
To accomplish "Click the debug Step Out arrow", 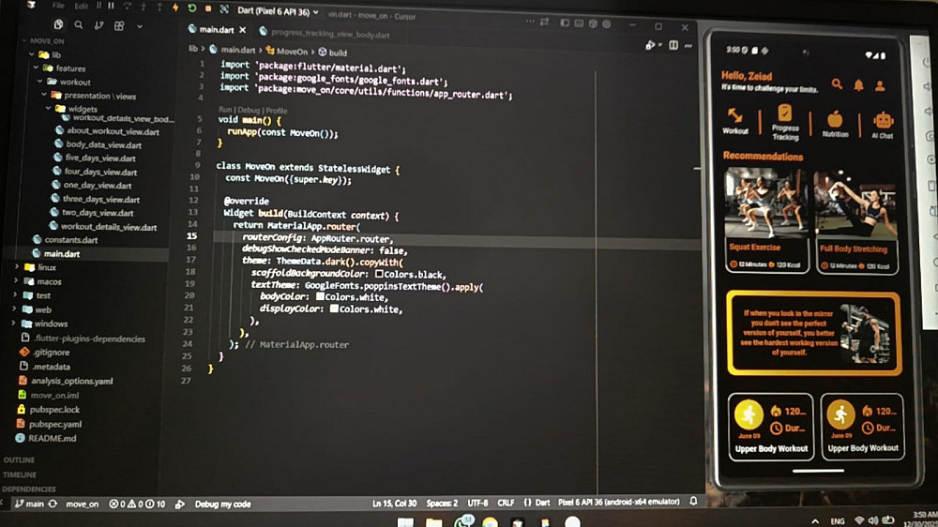I will pos(159,8).
